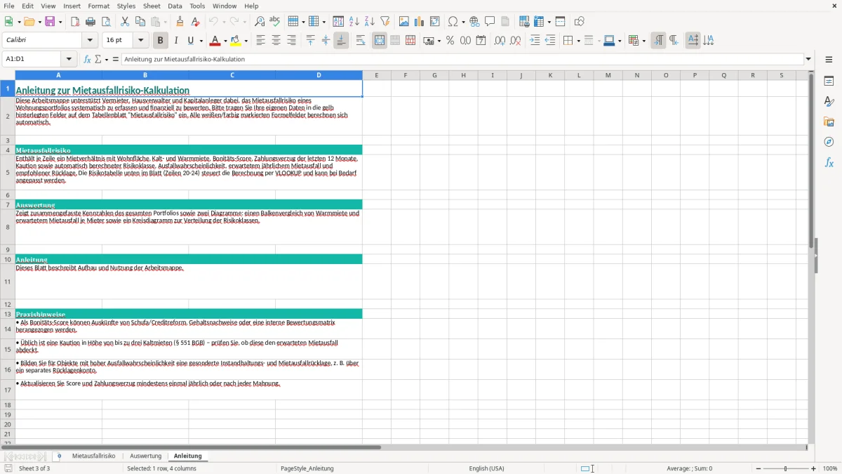
Task: Open the Font Color dropdown arrow
Action: [225, 41]
